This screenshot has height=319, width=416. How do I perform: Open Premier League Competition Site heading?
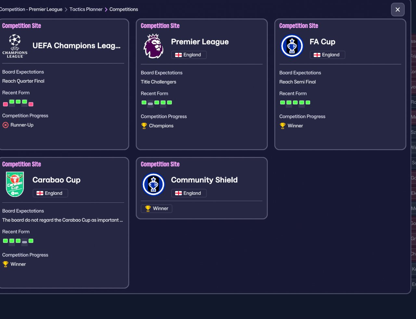[160, 26]
